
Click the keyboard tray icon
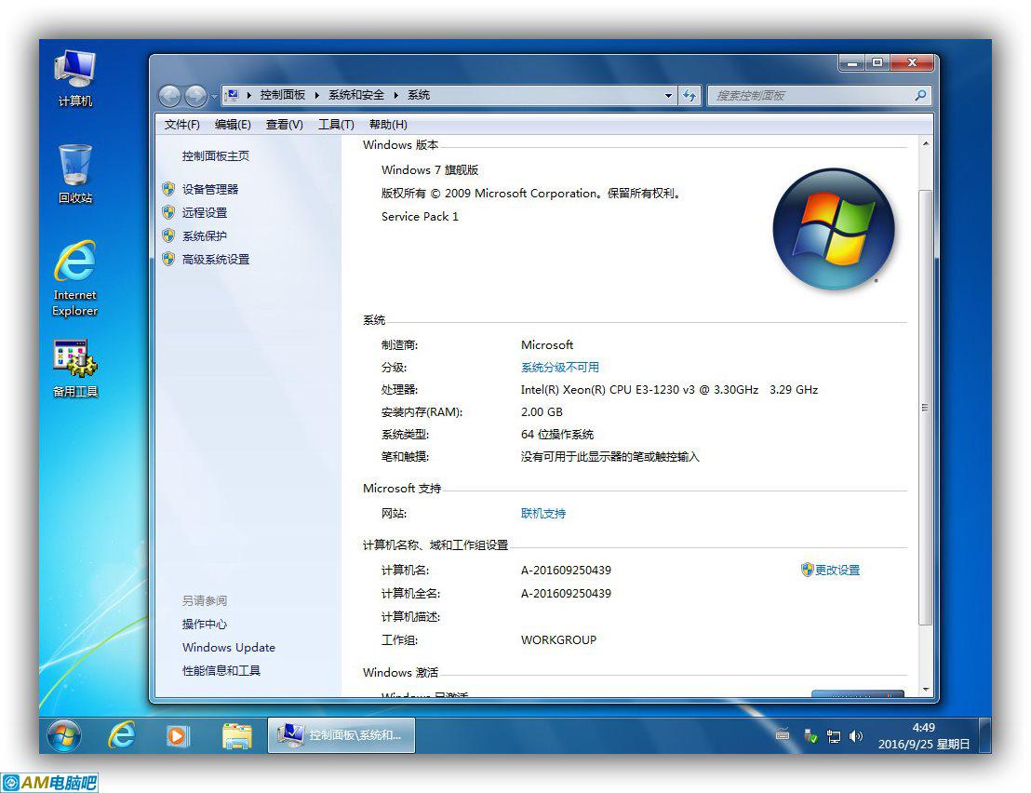[783, 735]
